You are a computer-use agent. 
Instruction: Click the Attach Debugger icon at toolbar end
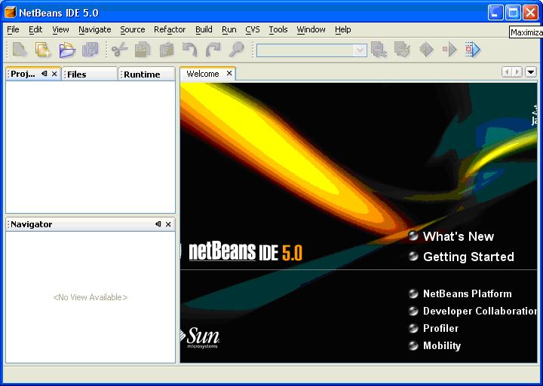click(472, 50)
